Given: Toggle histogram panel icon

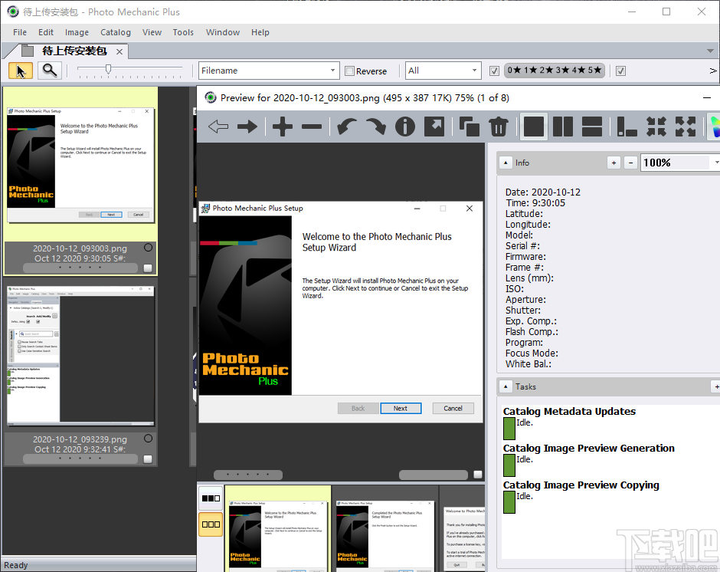Looking at the screenshot, I should (627, 127).
